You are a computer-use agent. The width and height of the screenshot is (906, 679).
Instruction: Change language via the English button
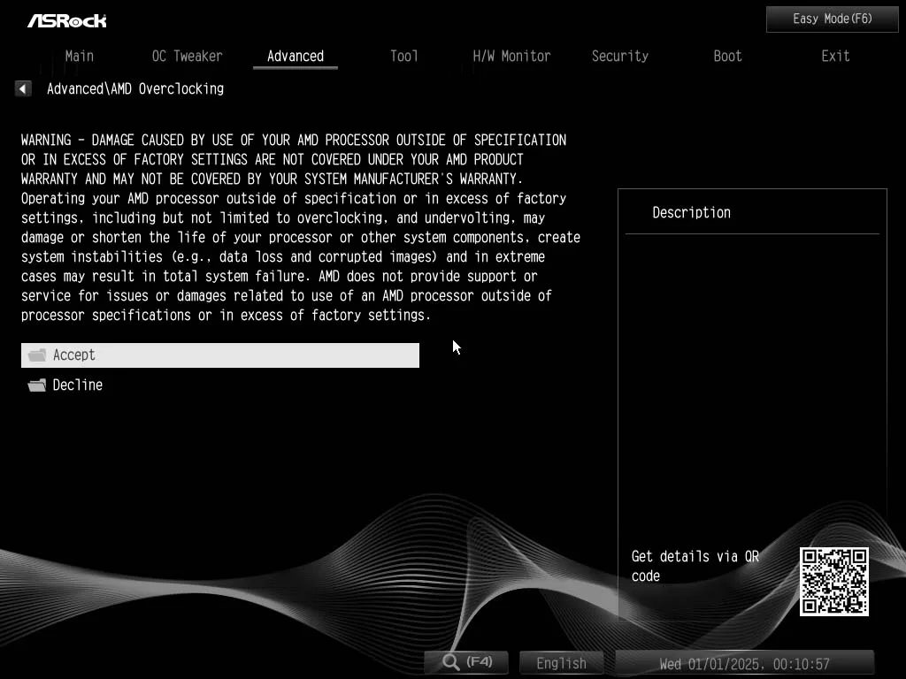point(561,663)
